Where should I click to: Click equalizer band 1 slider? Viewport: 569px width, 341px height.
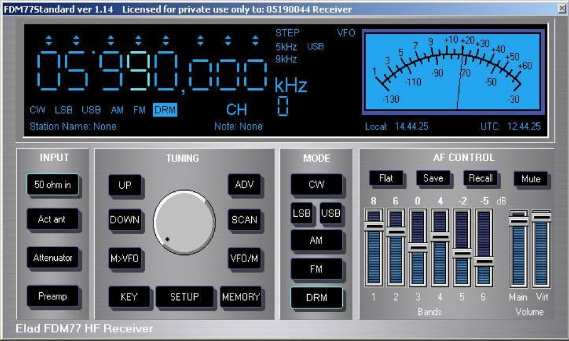click(374, 248)
